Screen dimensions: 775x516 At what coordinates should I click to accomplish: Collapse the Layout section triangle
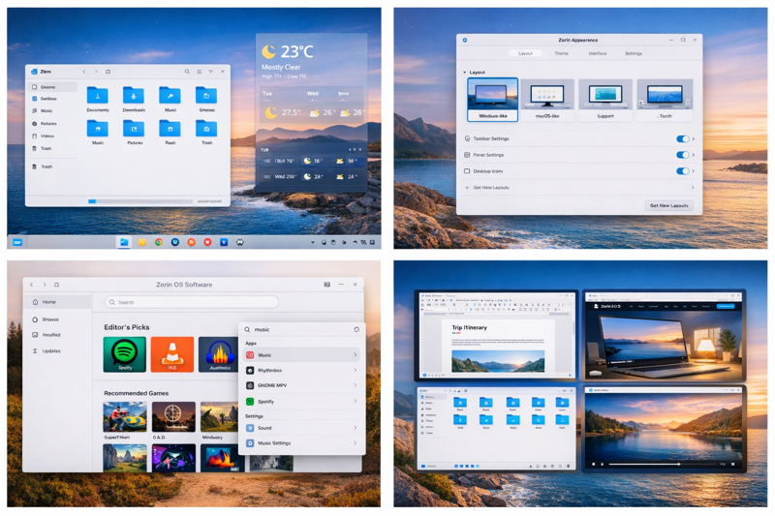(464, 73)
